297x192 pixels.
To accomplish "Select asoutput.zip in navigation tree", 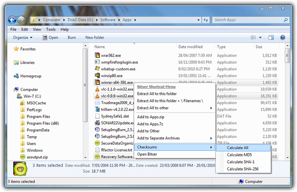I will tap(37, 157).
